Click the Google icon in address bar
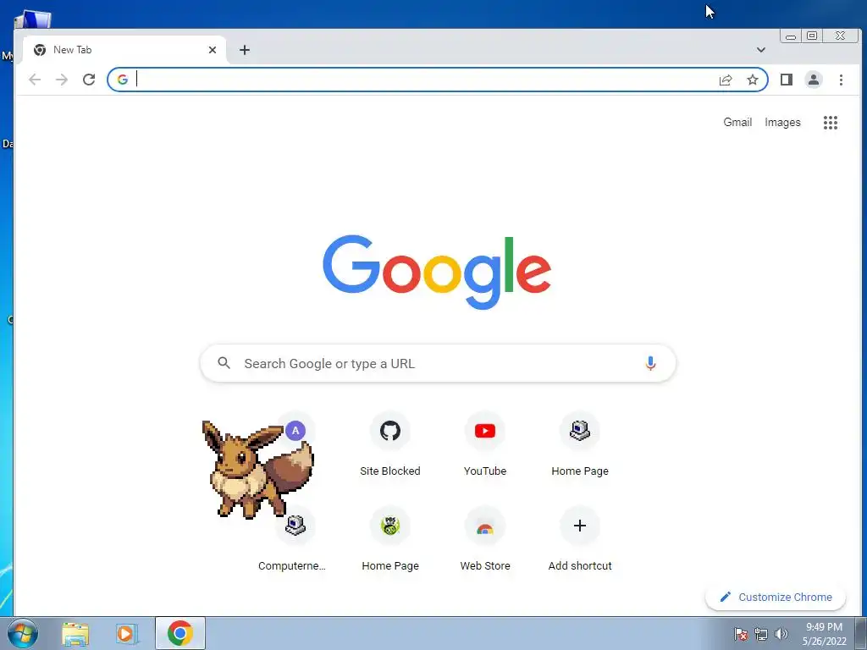Image resolution: width=867 pixels, height=650 pixels. [123, 80]
